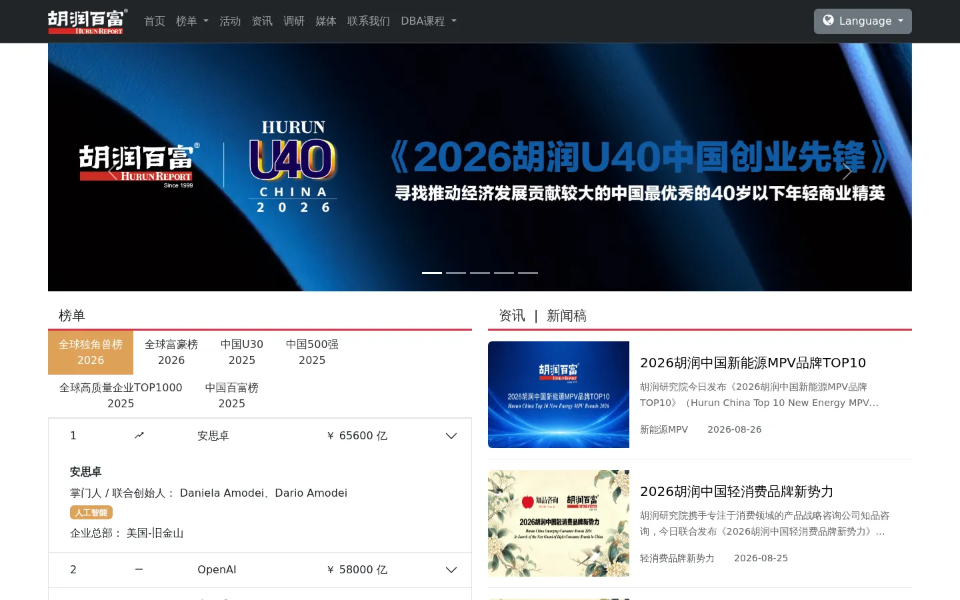
Task: Click founders text Daniela Amodei、Dario Amodei
Action: [x=263, y=493]
